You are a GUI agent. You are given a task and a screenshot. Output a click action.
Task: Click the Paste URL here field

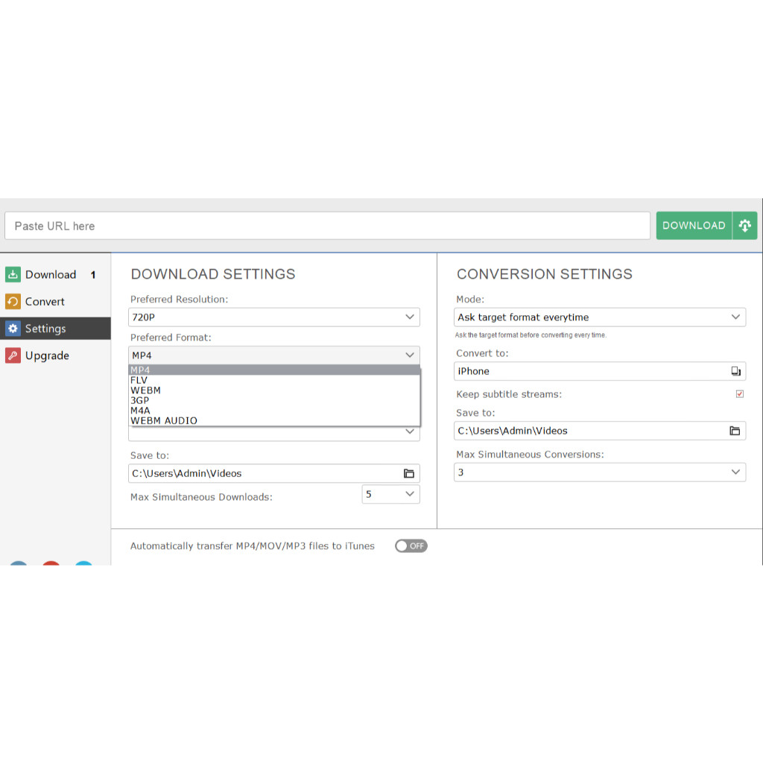pyautogui.click(x=328, y=226)
